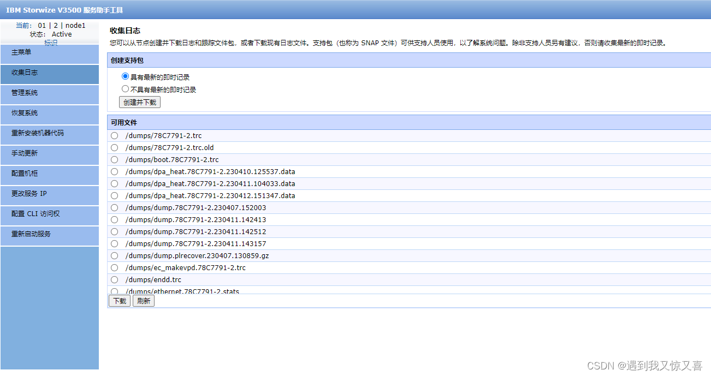Image resolution: width=711 pixels, height=376 pixels.
Task: Click file name dump.78C7791-2.230411.143157
Action: [195, 244]
